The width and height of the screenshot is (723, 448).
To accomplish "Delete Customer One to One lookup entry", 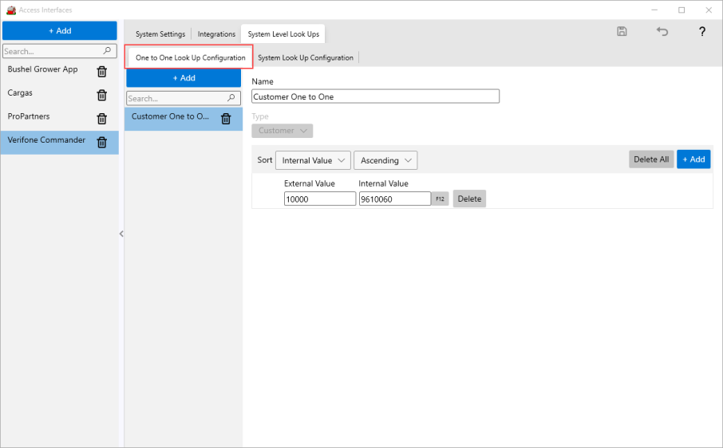I will 226,119.
